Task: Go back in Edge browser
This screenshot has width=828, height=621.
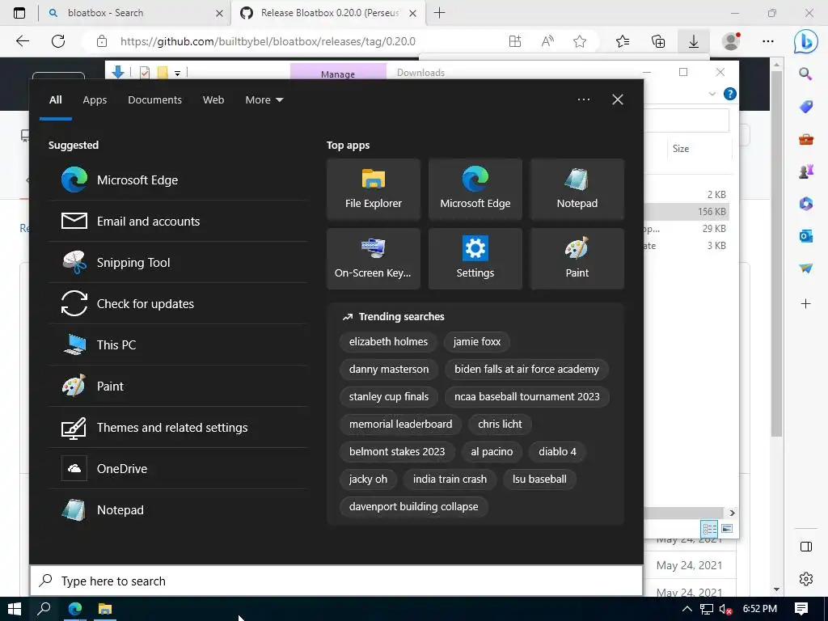Action: (x=22, y=41)
